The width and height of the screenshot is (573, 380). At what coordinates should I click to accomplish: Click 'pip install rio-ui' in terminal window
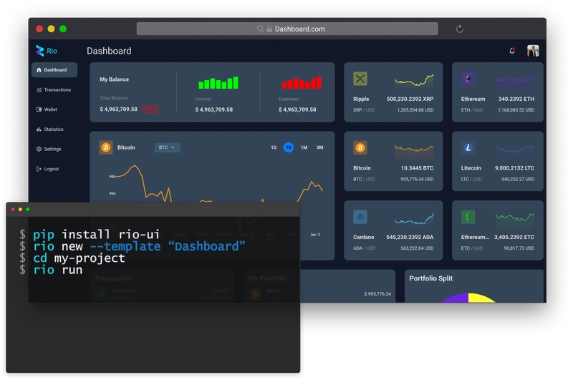96,234
